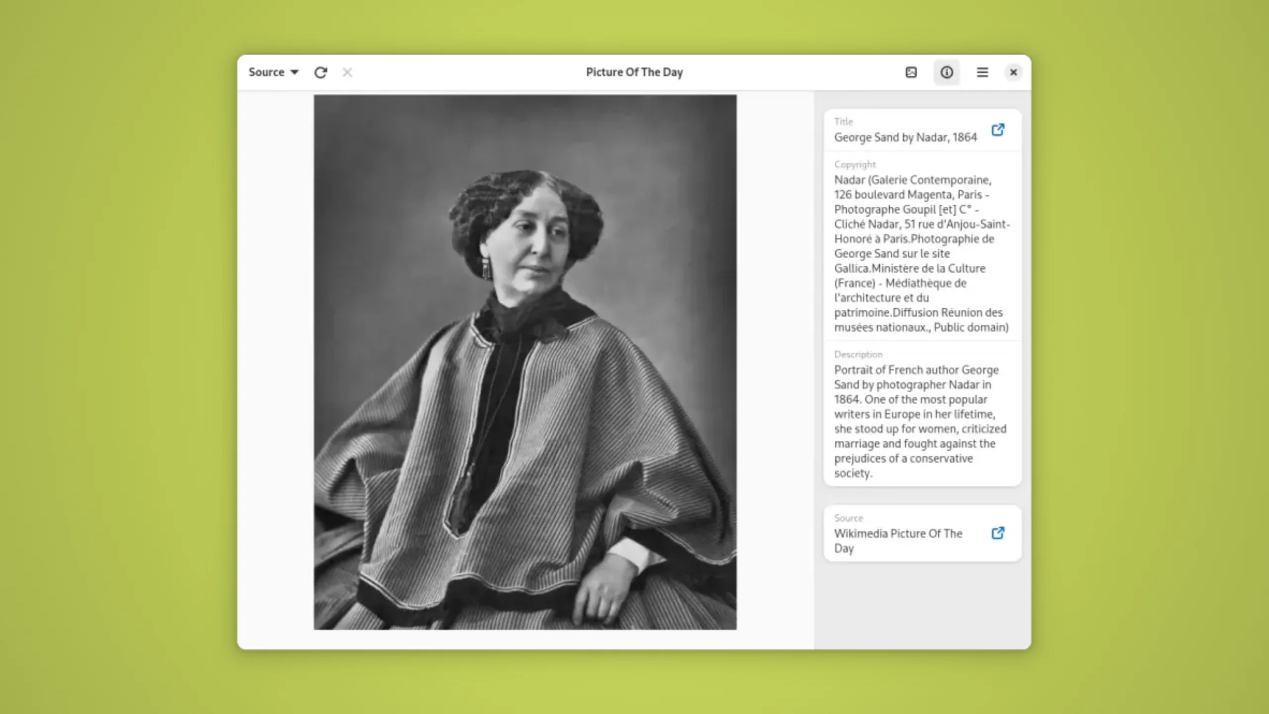The height and width of the screenshot is (714, 1269).
Task: Open the hamburger main menu
Action: click(x=982, y=72)
